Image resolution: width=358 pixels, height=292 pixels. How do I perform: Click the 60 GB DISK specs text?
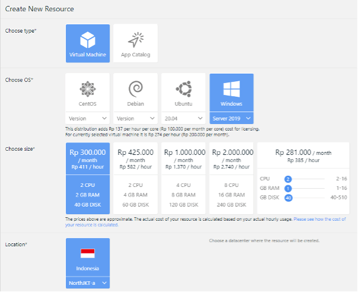point(136,205)
